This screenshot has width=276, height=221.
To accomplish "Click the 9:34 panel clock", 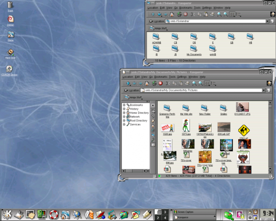I will point(267,214).
